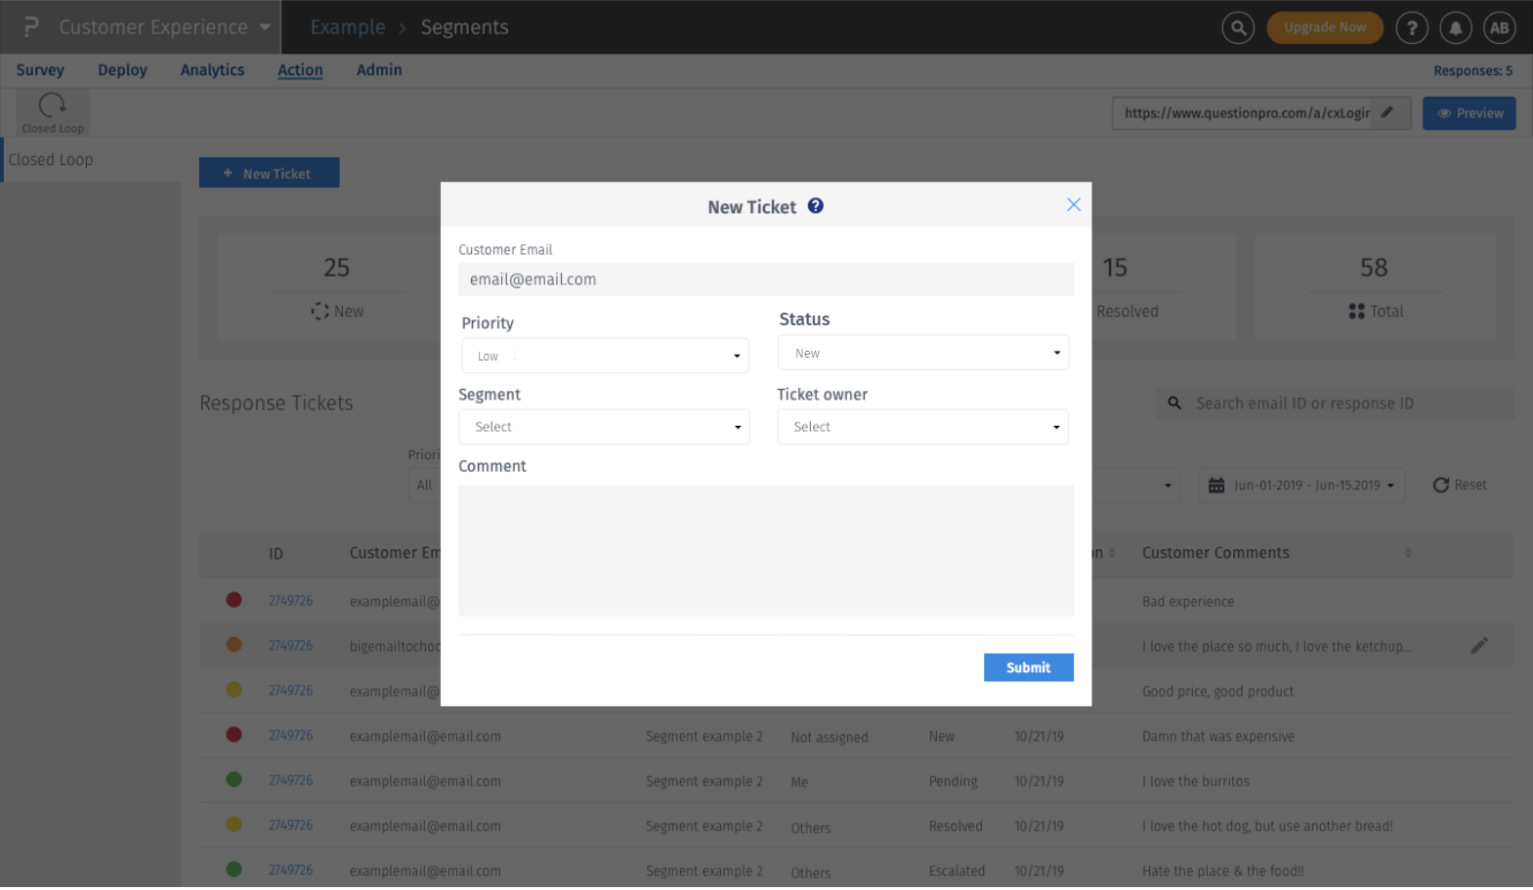Reset the ticket filters
The height and width of the screenshot is (890, 1533).
point(1460,486)
